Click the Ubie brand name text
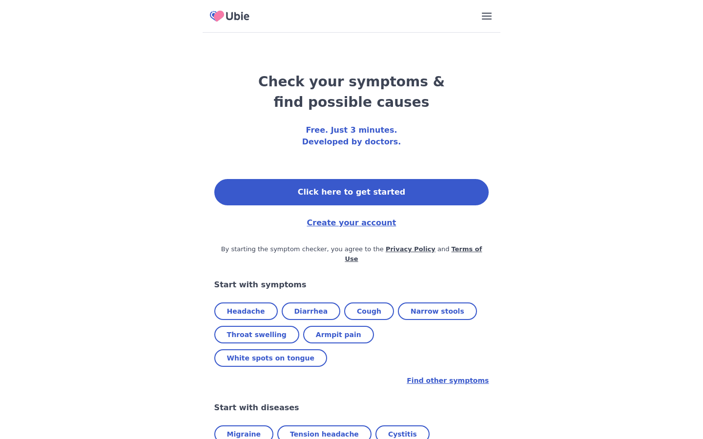 [x=238, y=16]
